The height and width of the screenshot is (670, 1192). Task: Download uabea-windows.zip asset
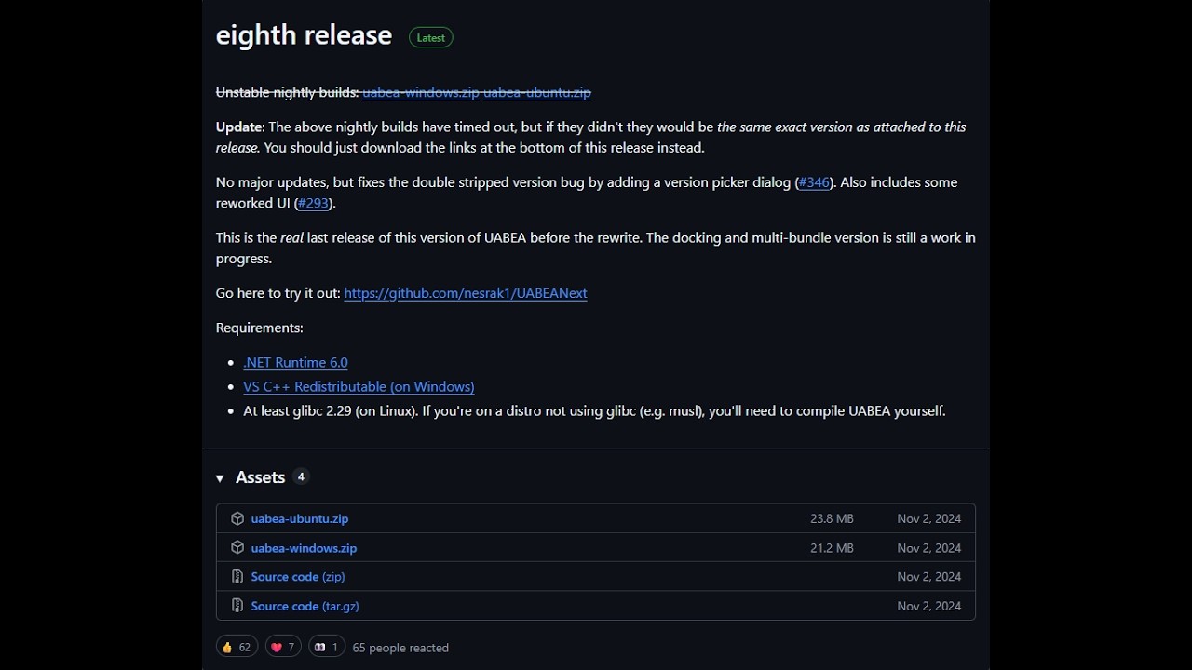pyautogui.click(x=304, y=548)
